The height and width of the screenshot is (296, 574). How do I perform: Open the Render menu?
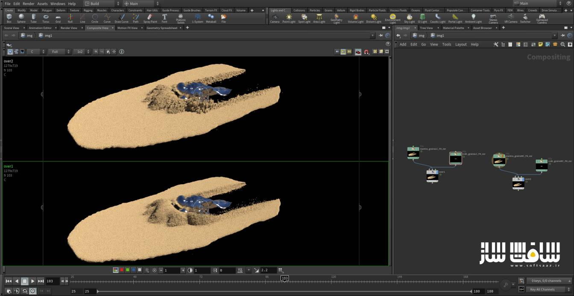28,3
